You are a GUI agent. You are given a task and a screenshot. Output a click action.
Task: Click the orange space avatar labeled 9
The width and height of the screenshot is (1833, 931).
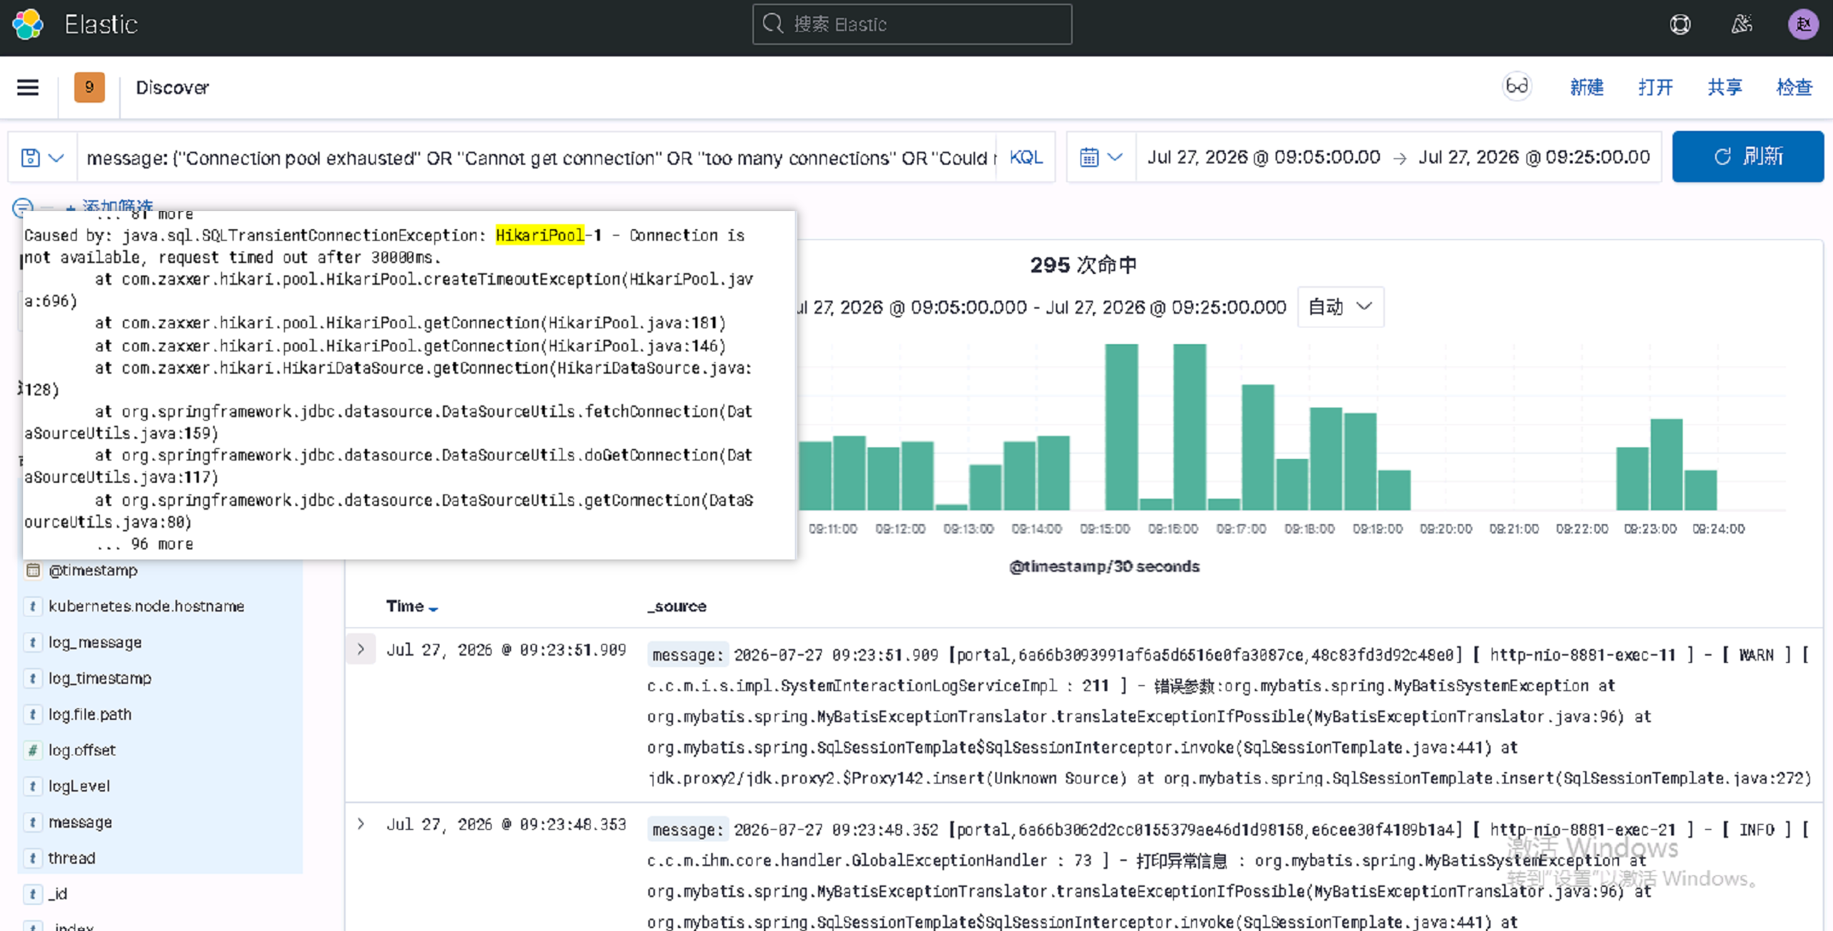[x=89, y=87]
